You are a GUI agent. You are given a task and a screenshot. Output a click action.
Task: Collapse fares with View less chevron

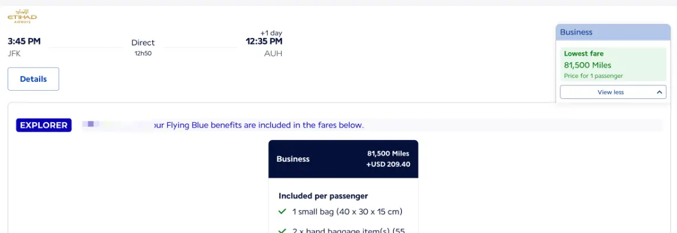pyautogui.click(x=659, y=92)
